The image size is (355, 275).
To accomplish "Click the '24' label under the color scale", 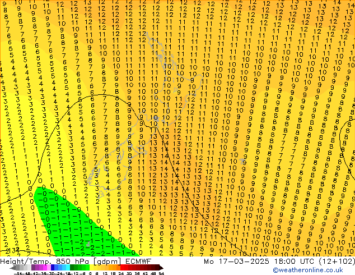I will (121, 274).
